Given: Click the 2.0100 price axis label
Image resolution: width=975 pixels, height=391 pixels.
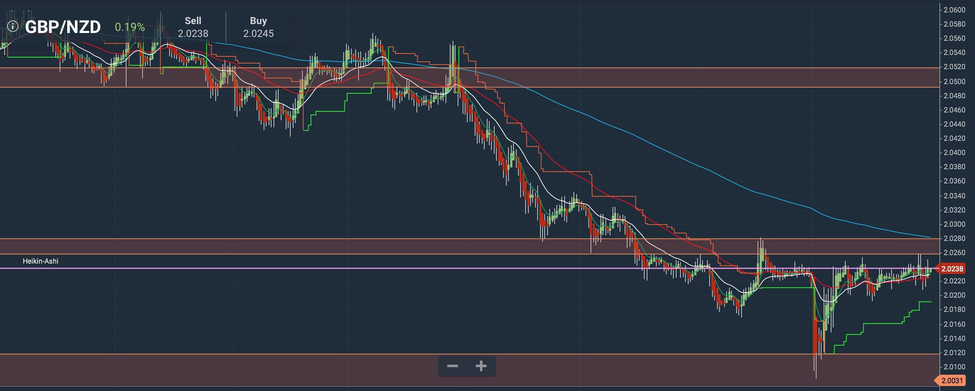Looking at the screenshot, I should [954, 367].
